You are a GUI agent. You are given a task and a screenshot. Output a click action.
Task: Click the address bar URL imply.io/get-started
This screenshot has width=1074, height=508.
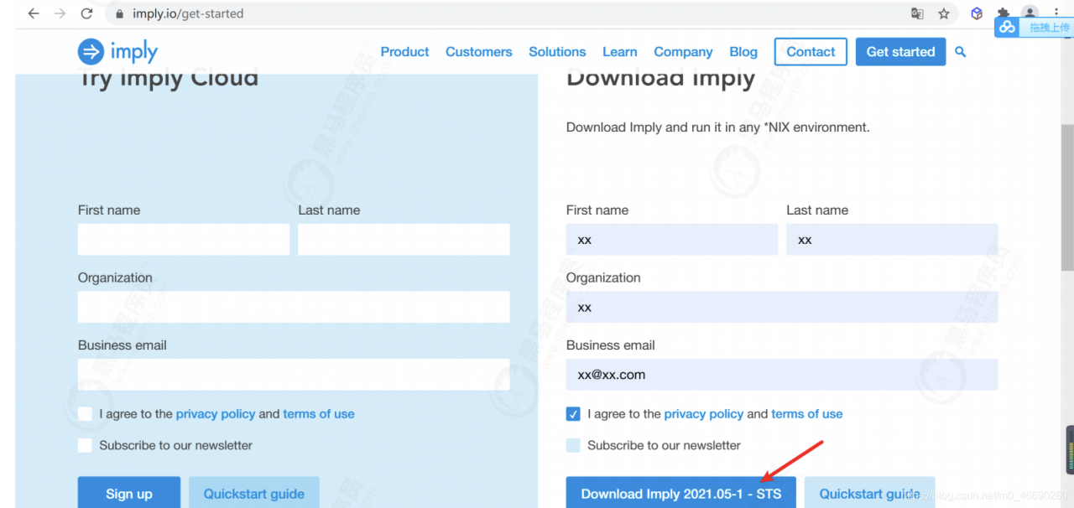188,13
